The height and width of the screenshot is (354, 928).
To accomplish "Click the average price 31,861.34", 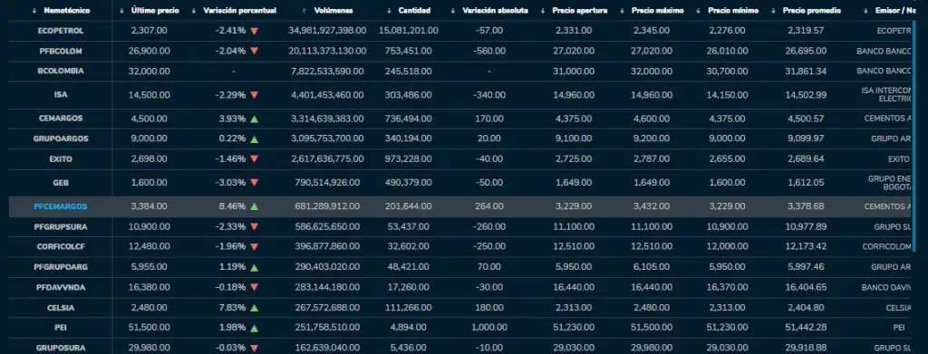I will pos(806,71).
